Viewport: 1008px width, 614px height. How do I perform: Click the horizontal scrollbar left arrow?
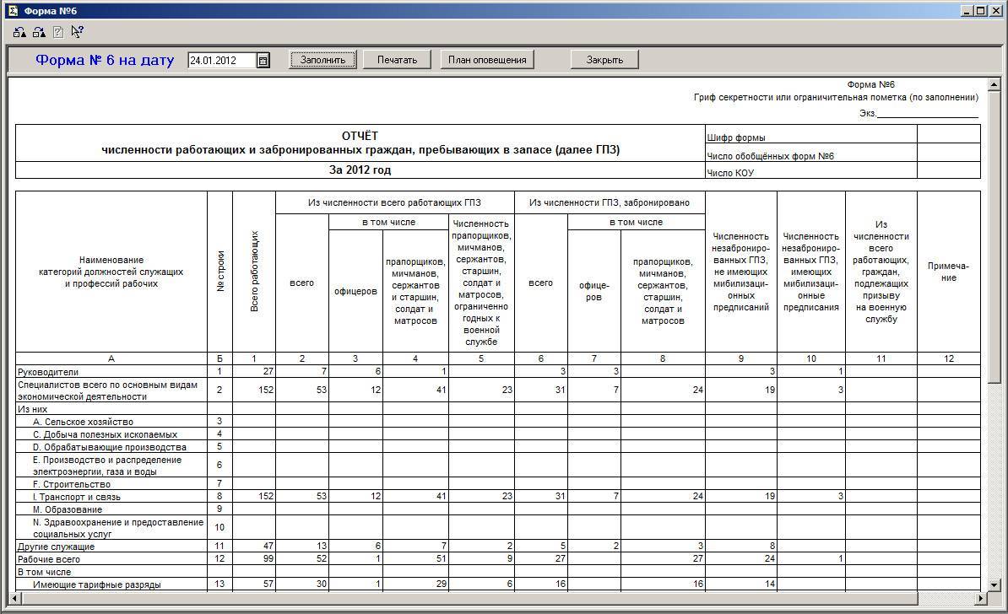[14, 598]
